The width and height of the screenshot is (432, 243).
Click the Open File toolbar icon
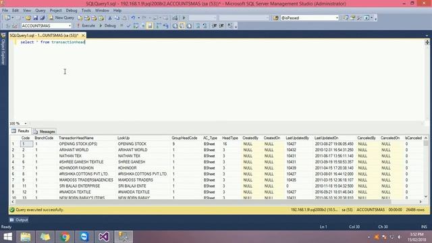pos(28,18)
